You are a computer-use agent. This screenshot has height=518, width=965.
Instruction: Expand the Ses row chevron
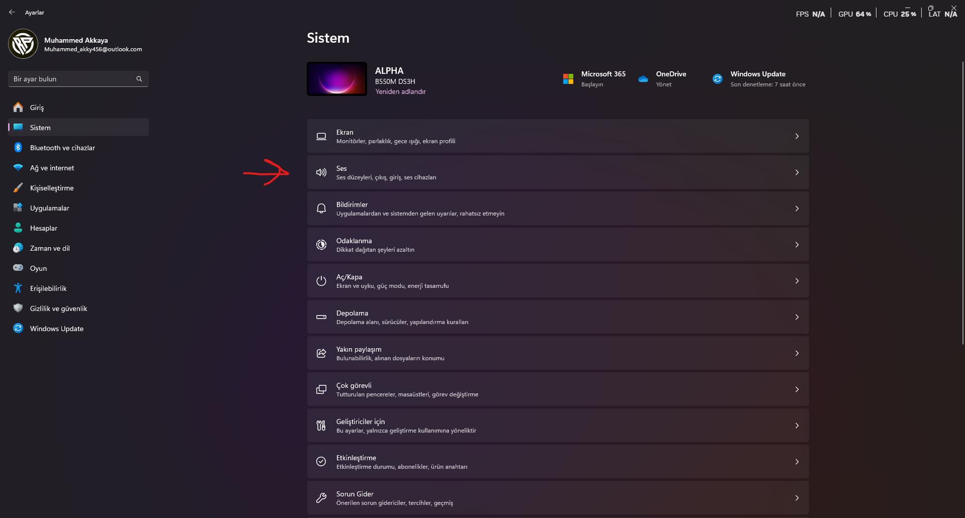[797, 172]
